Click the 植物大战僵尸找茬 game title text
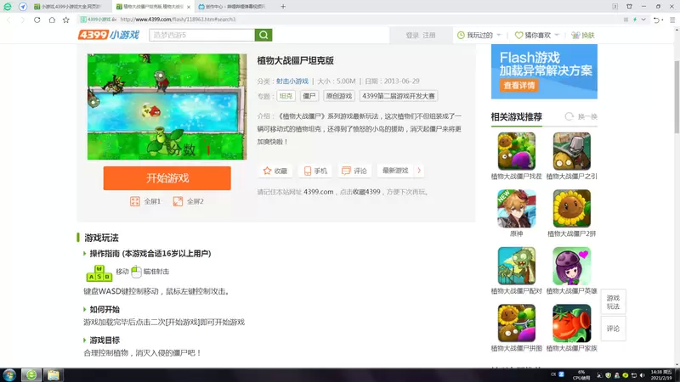680x382 pixels. [516, 177]
